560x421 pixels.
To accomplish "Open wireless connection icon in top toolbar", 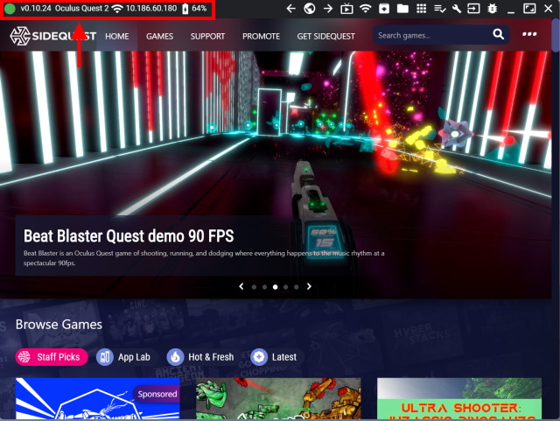I will pyautogui.click(x=365, y=8).
